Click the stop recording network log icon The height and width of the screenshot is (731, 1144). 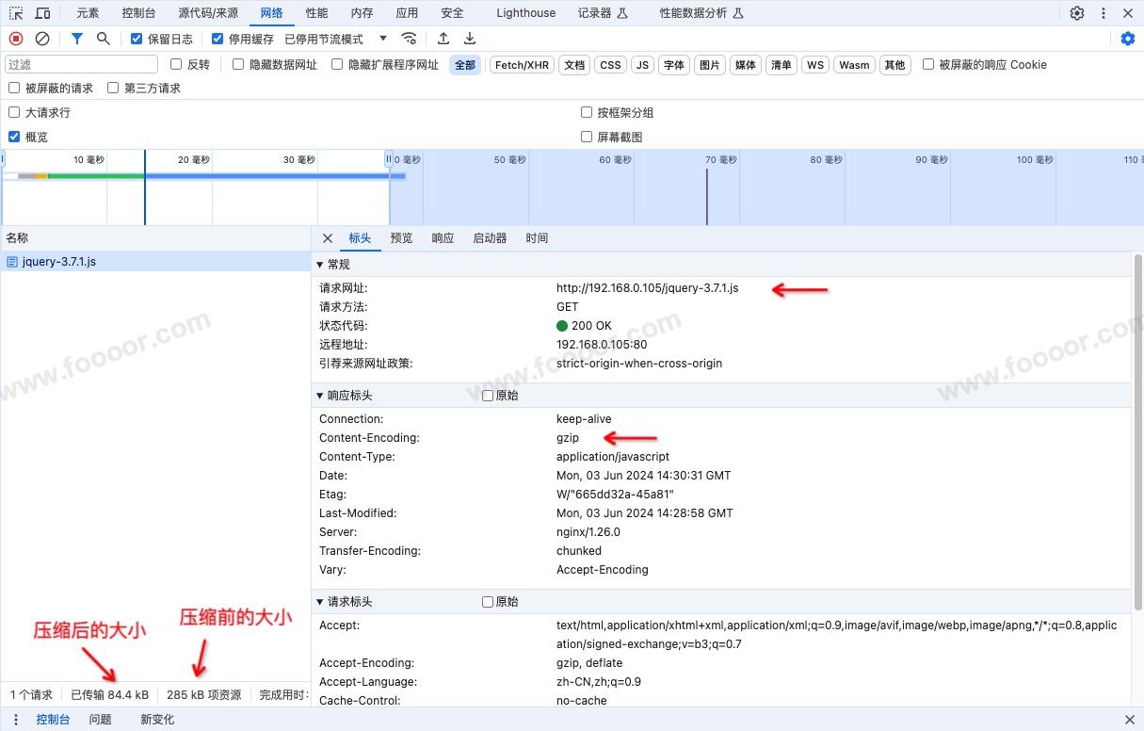point(16,39)
